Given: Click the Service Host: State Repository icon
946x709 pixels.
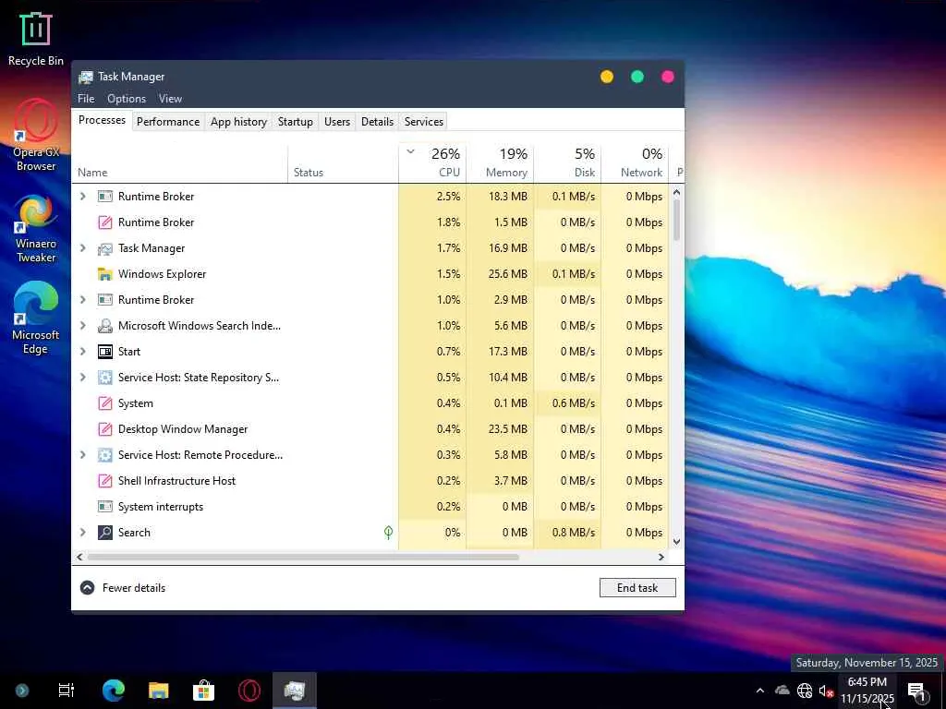Looking at the screenshot, I should point(105,378).
